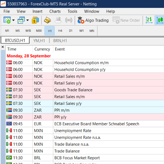
Task: Select the H1 timeframe
Action: pyautogui.click(x=50, y=31)
